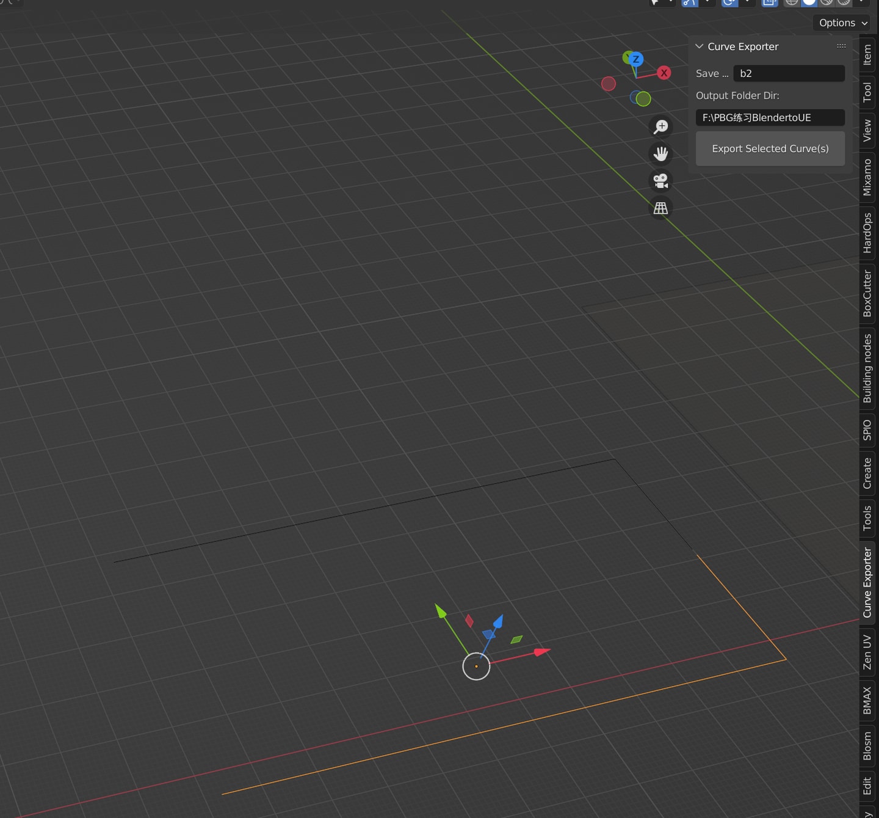Open the BoxCutter sidebar tab
Screen dimensions: 879x818
[x=867, y=294]
